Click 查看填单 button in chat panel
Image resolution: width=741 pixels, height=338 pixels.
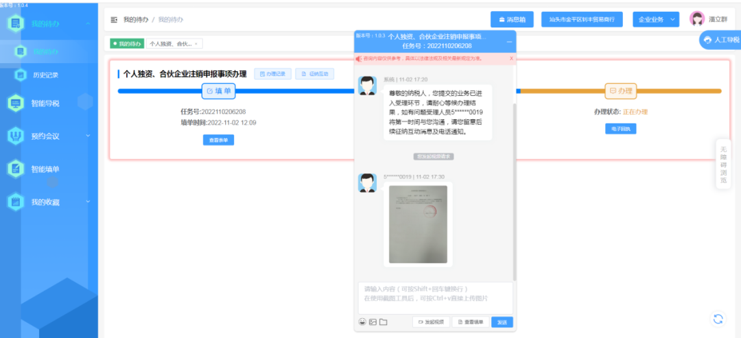click(470, 322)
